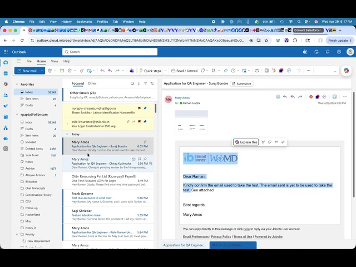Click the message list scrollbar

tap(156, 108)
